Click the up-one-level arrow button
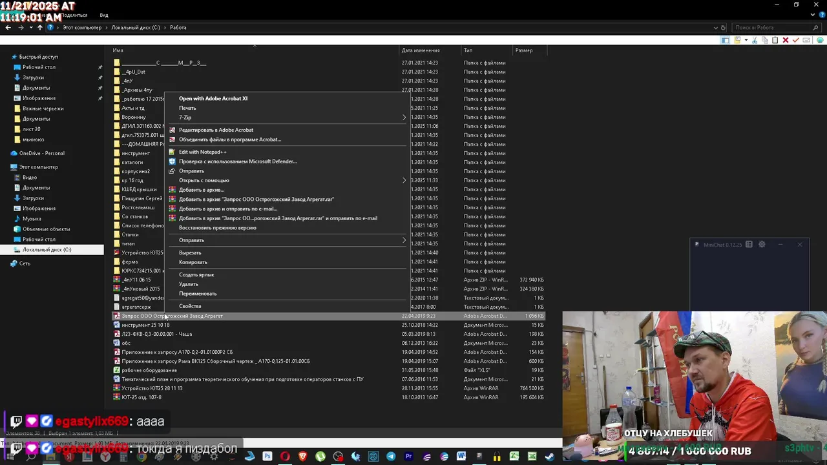Viewport: 827px width, 465px height. tap(40, 27)
